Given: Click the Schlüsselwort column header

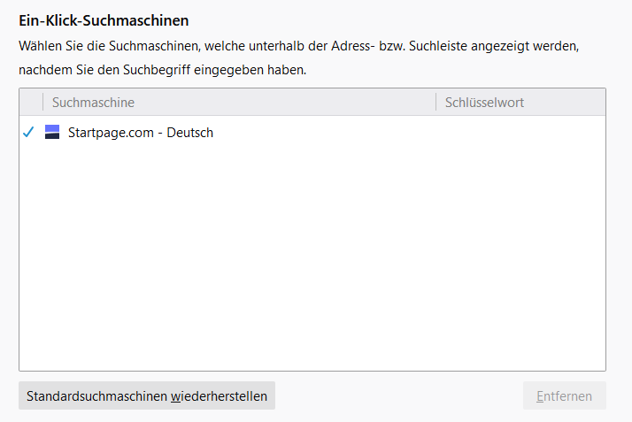Looking at the screenshot, I should tap(484, 103).
